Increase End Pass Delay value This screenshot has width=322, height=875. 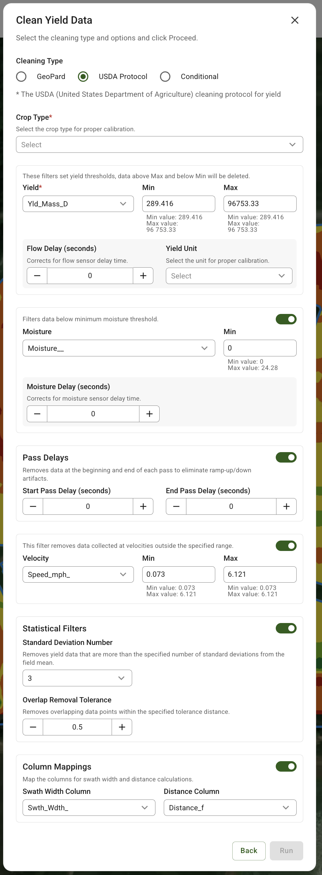click(286, 506)
